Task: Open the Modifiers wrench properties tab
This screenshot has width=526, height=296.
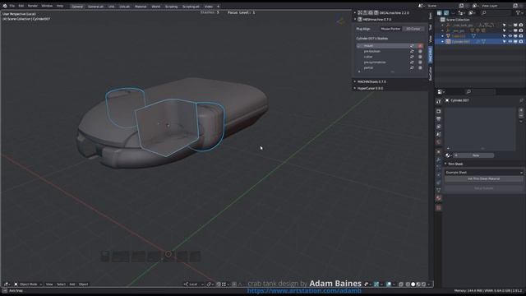Action: tap(438, 160)
